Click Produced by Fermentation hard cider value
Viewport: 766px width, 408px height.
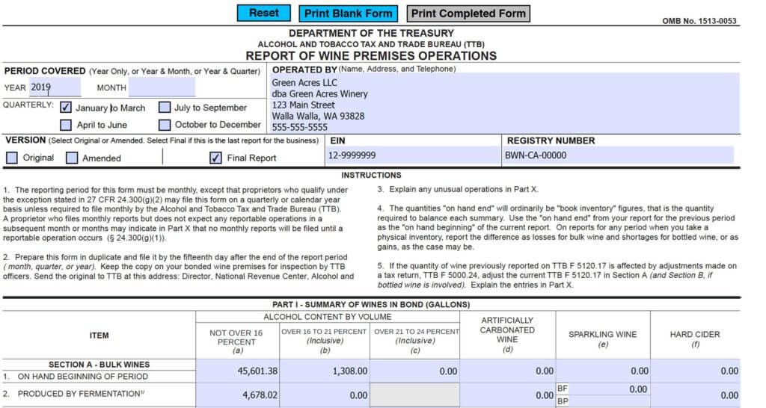pos(696,395)
